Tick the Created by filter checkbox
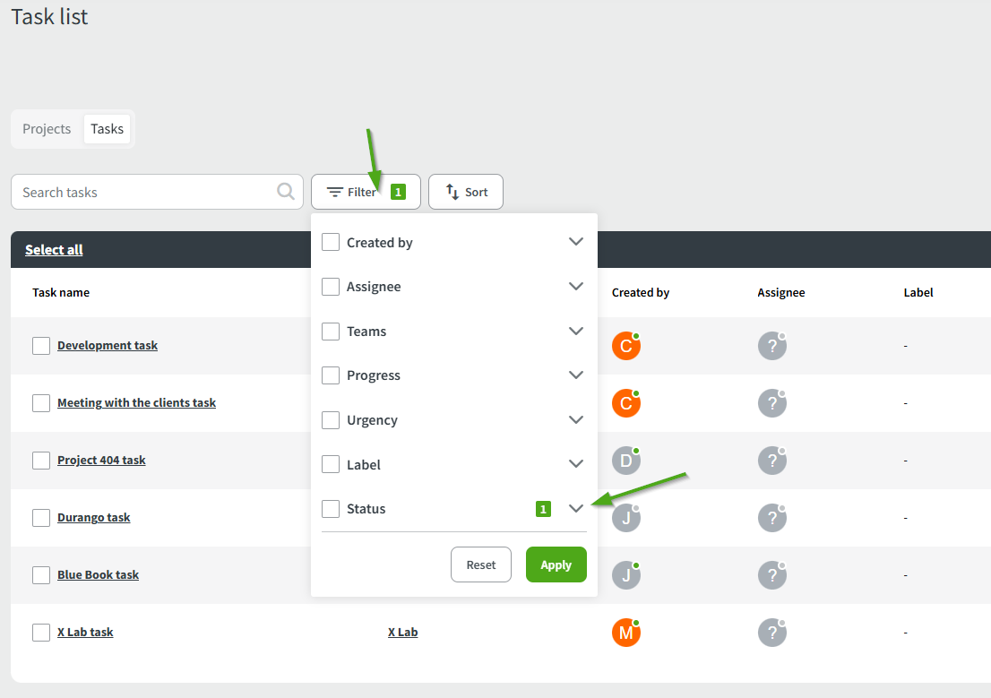 pos(331,242)
